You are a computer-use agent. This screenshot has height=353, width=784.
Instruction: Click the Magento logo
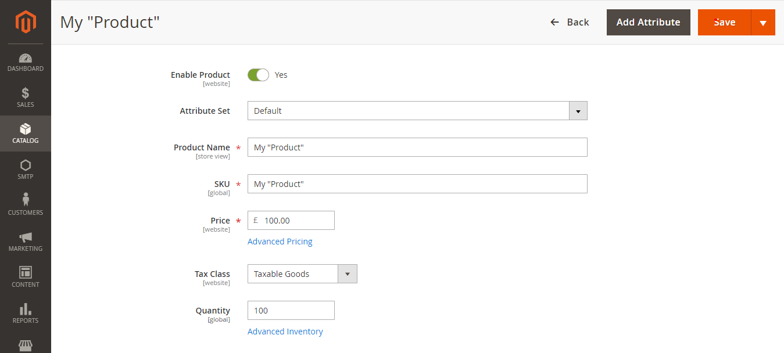pyautogui.click(x=25, y=22)
